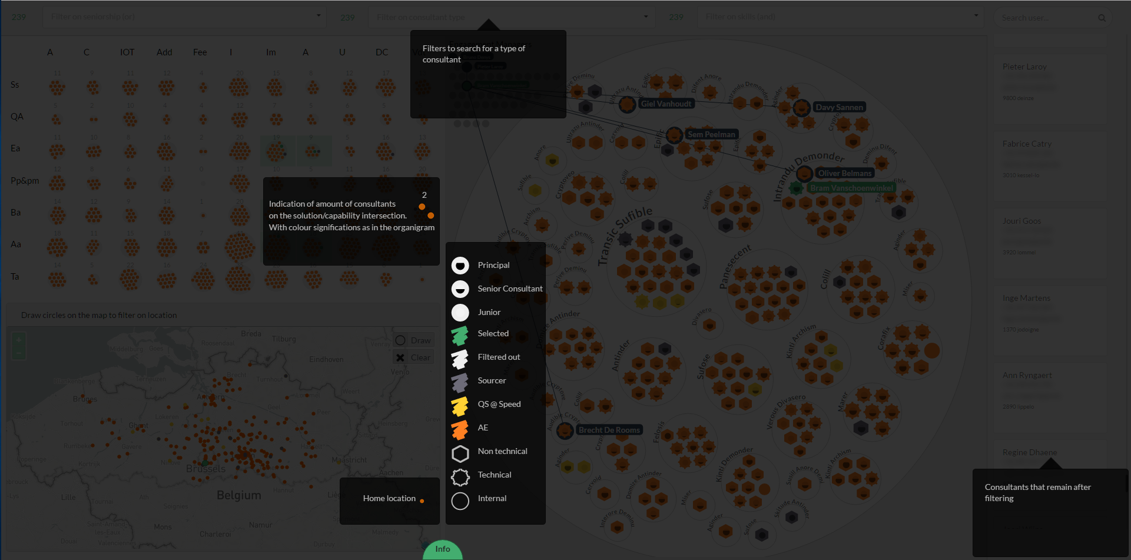The width and height of the screenshot is (1131, 560).
Task: Click the Senior Consultant legend icon
Action: pyautogui.click(x=460, y=289)
